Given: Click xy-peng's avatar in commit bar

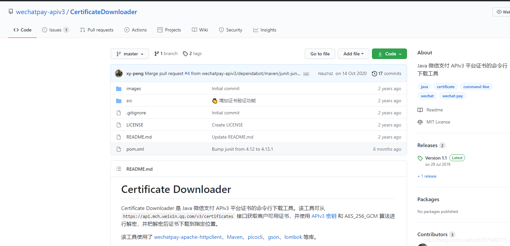Looking at the screenshot, I should pos(119,73).
